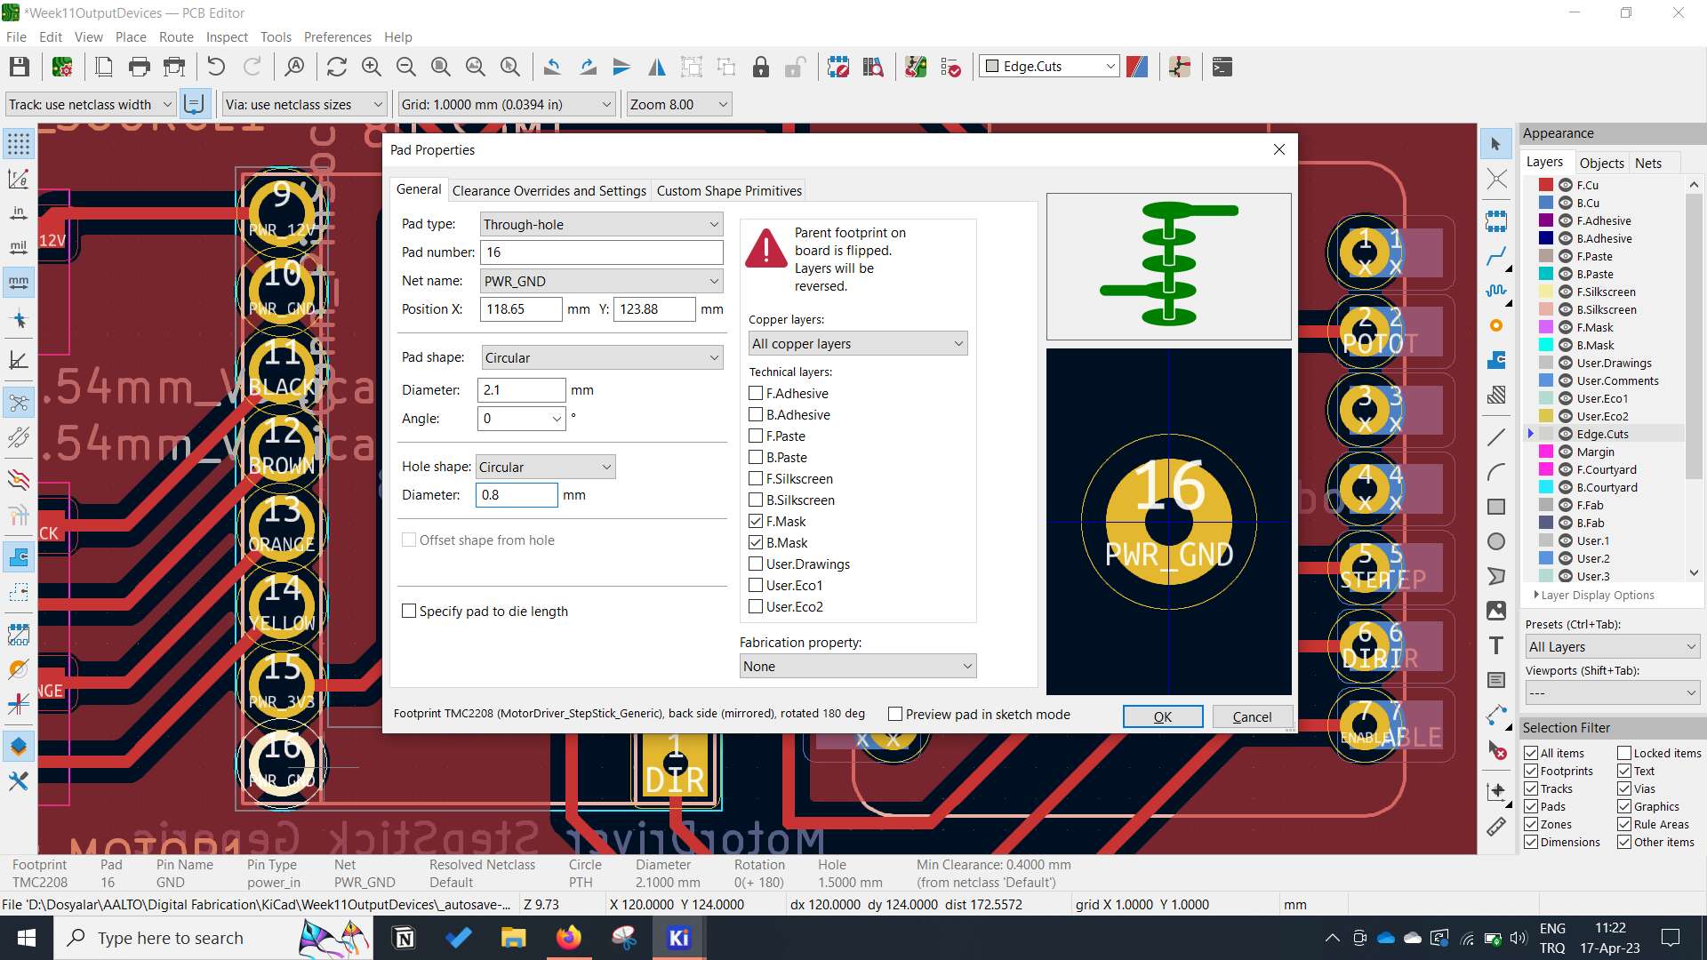
Task: Select the Add text tool
Action: [x=1496, y=645]
